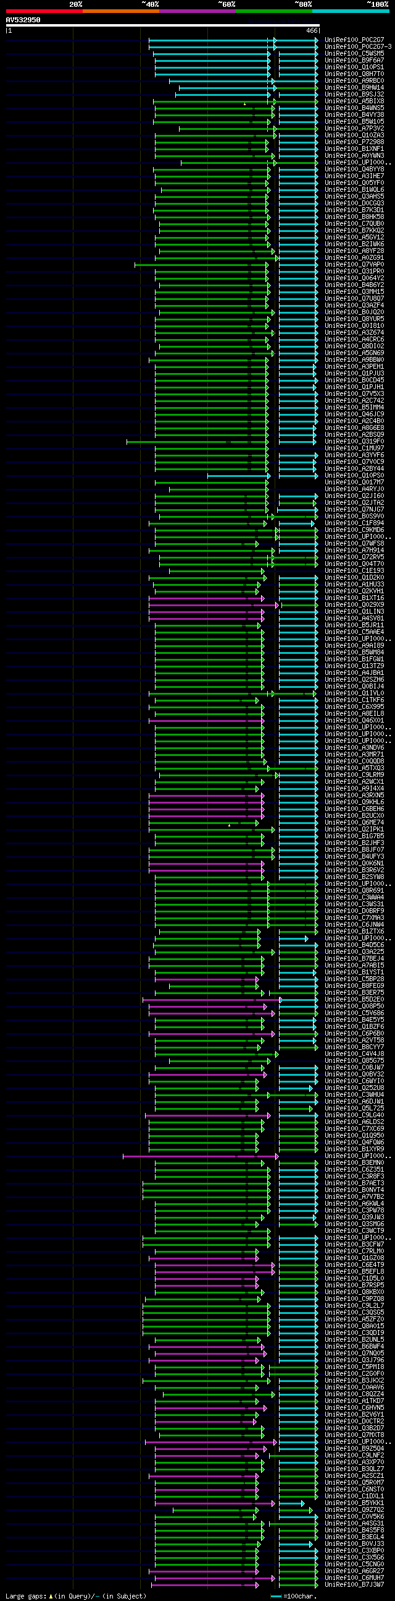Screen dimensions: 395x1601
Task: Select the UniRef100_Q6ME74 label
Action: pos(354,823)
